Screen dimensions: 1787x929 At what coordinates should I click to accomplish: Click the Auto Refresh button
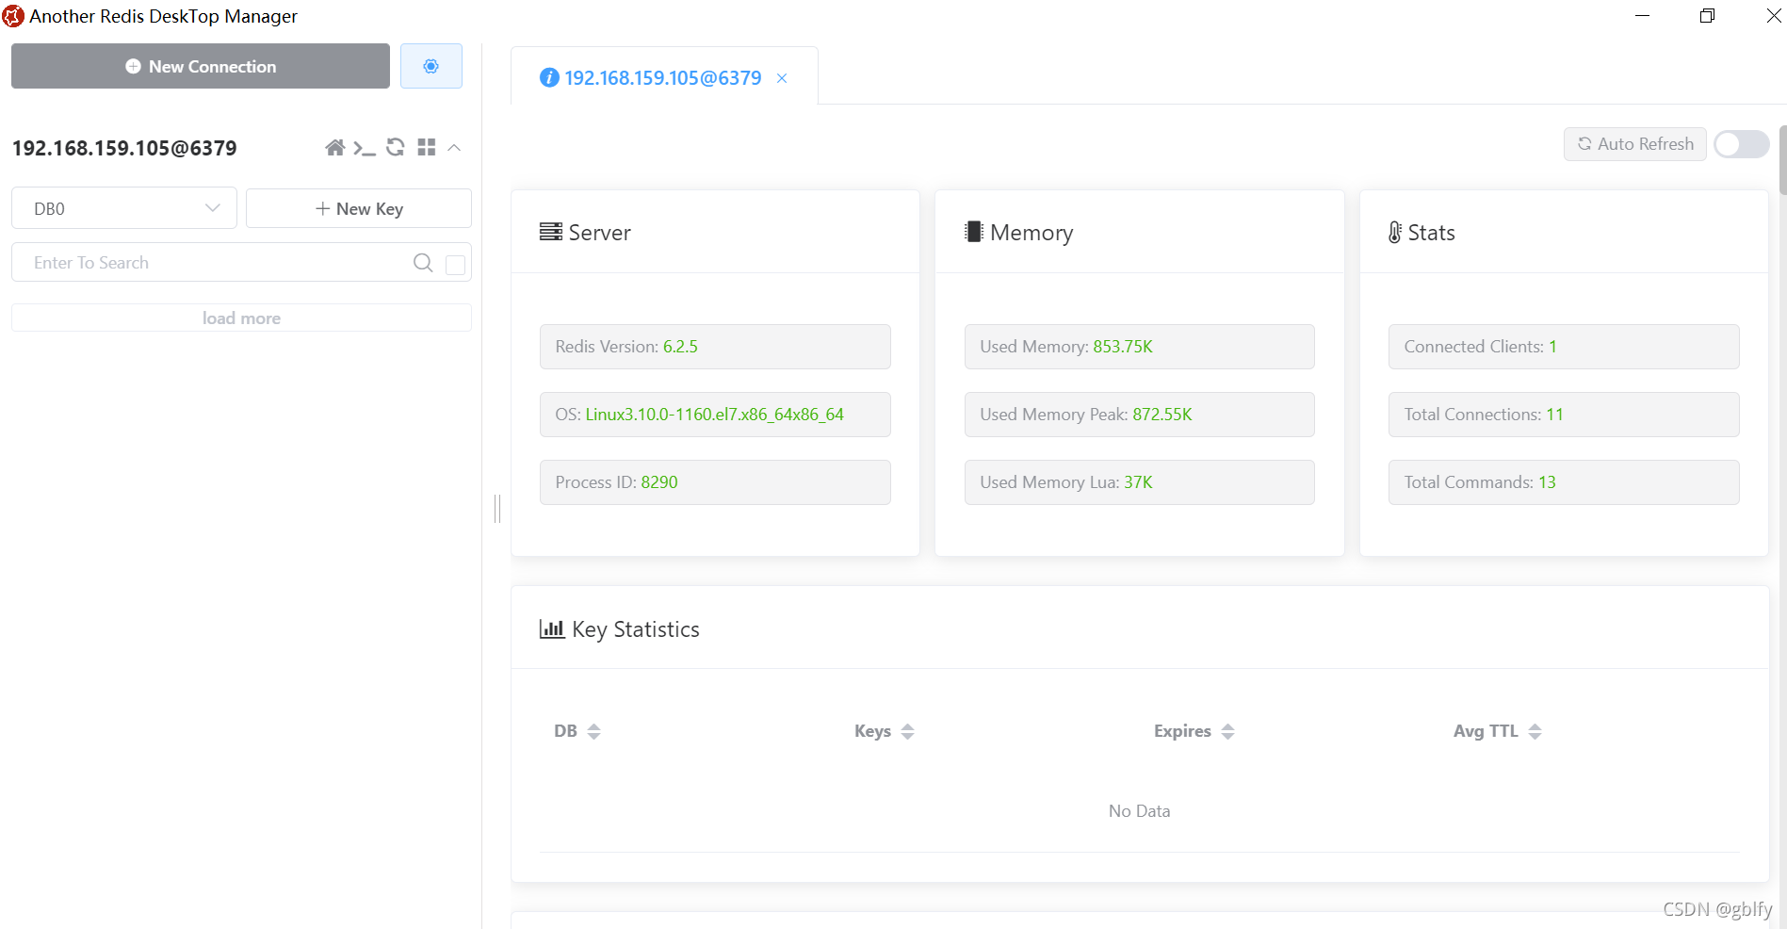point(1635,144)
